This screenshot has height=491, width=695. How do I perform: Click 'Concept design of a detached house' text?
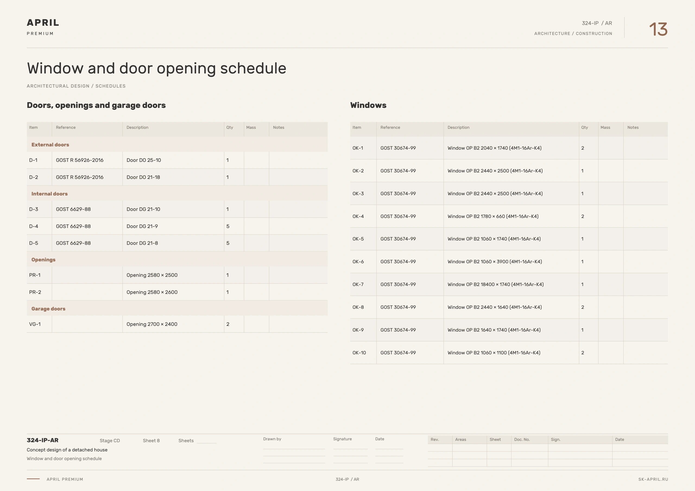(67, 450)
